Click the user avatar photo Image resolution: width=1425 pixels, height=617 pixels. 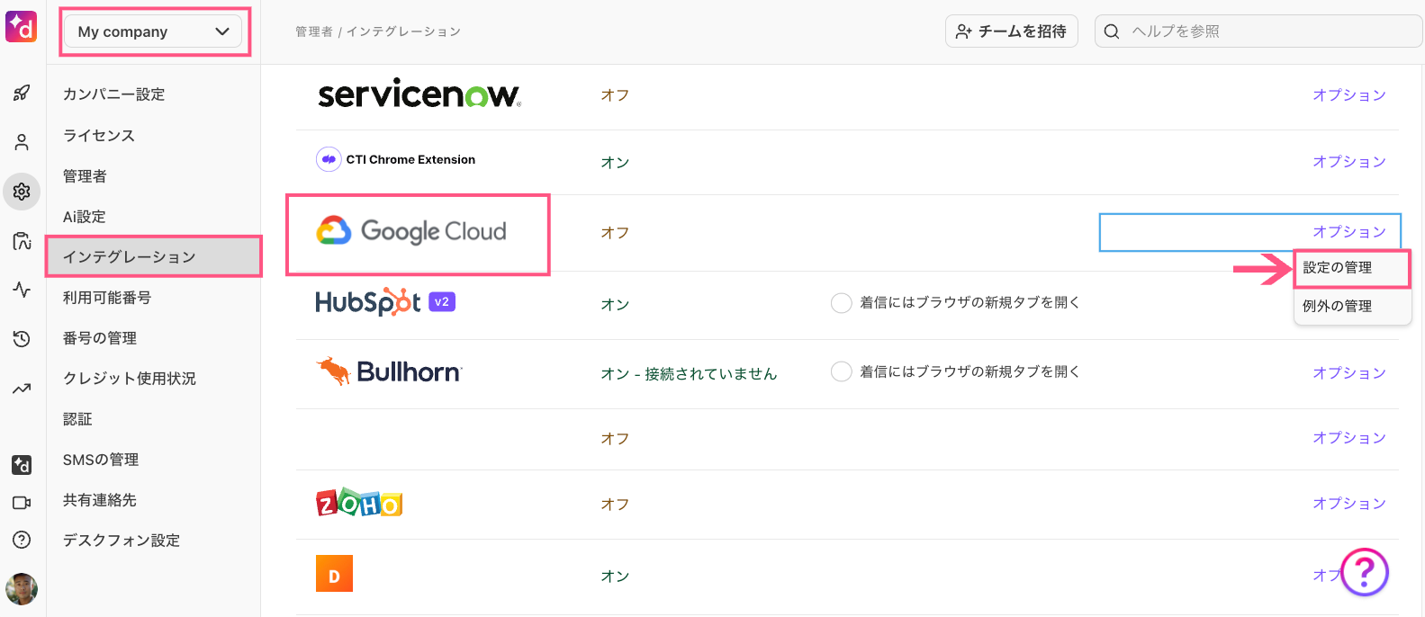22,589
